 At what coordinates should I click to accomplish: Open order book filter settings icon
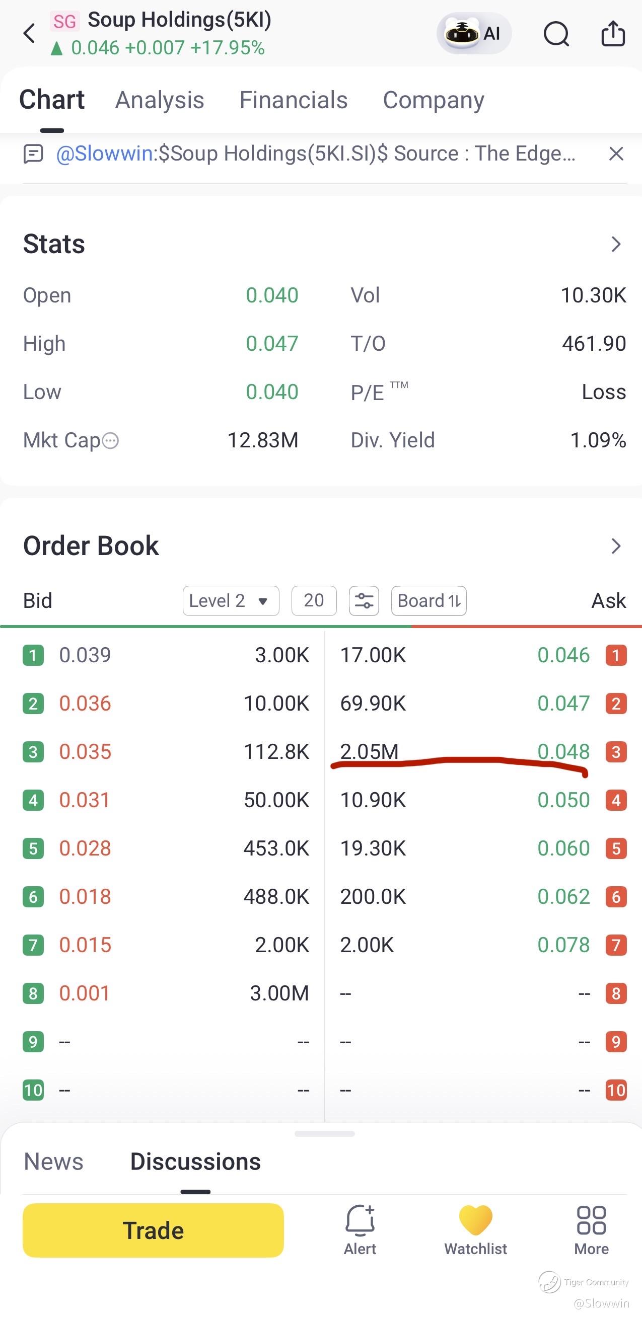point(364,601)
